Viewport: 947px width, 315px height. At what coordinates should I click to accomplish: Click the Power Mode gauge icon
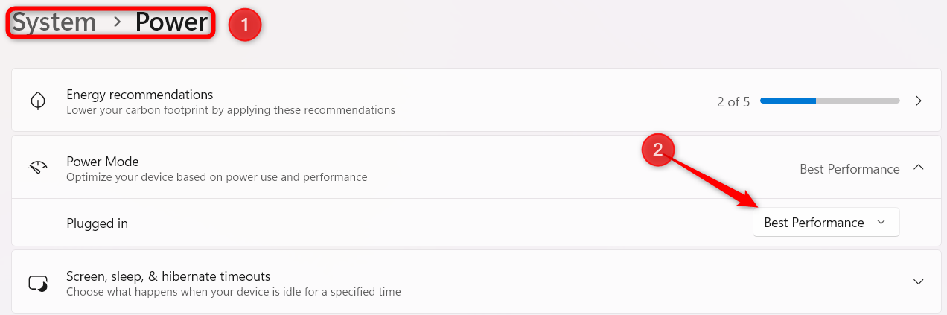[38, 168]
